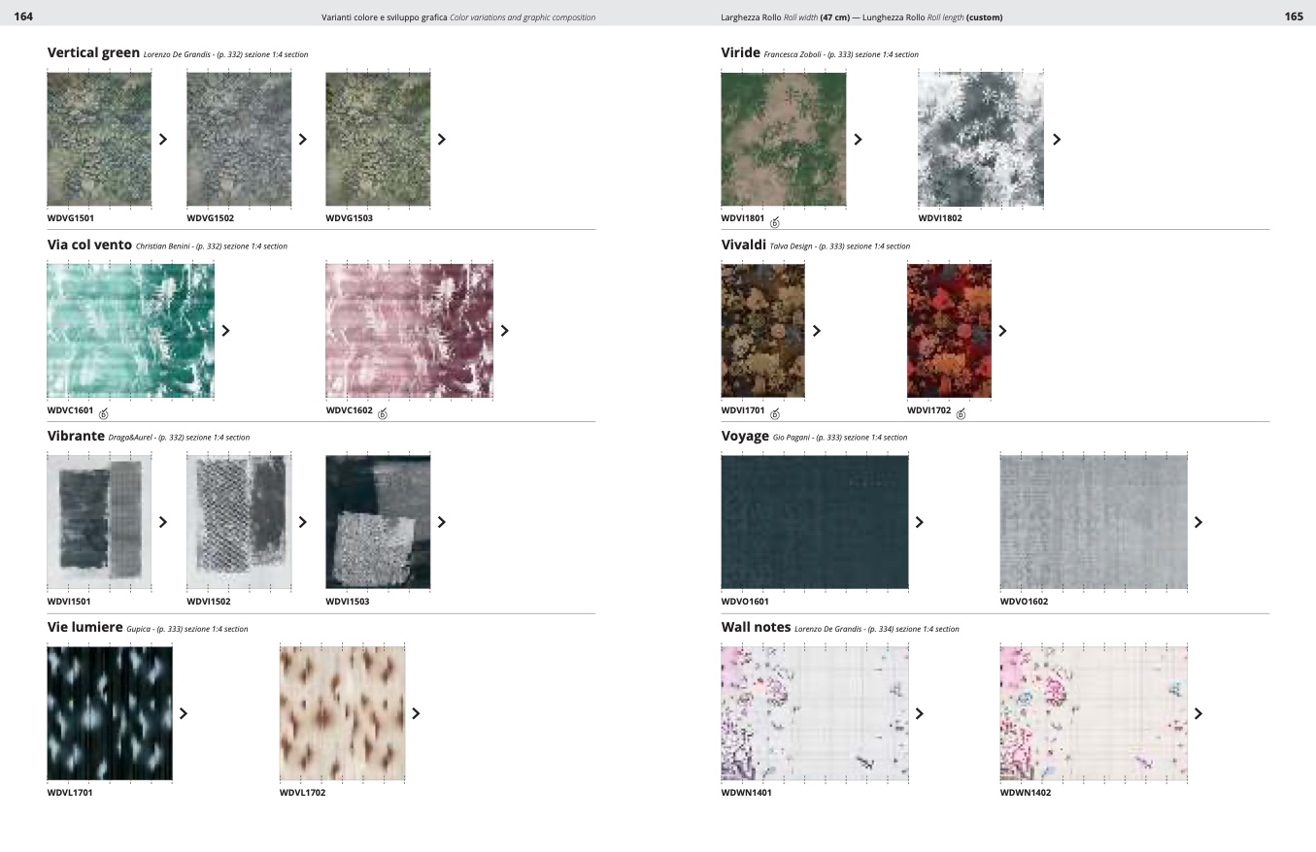Open the Wall notes thumbnail WDWN1401
The width and height of the screenshot is (1316, 852).
click(815, 714)
